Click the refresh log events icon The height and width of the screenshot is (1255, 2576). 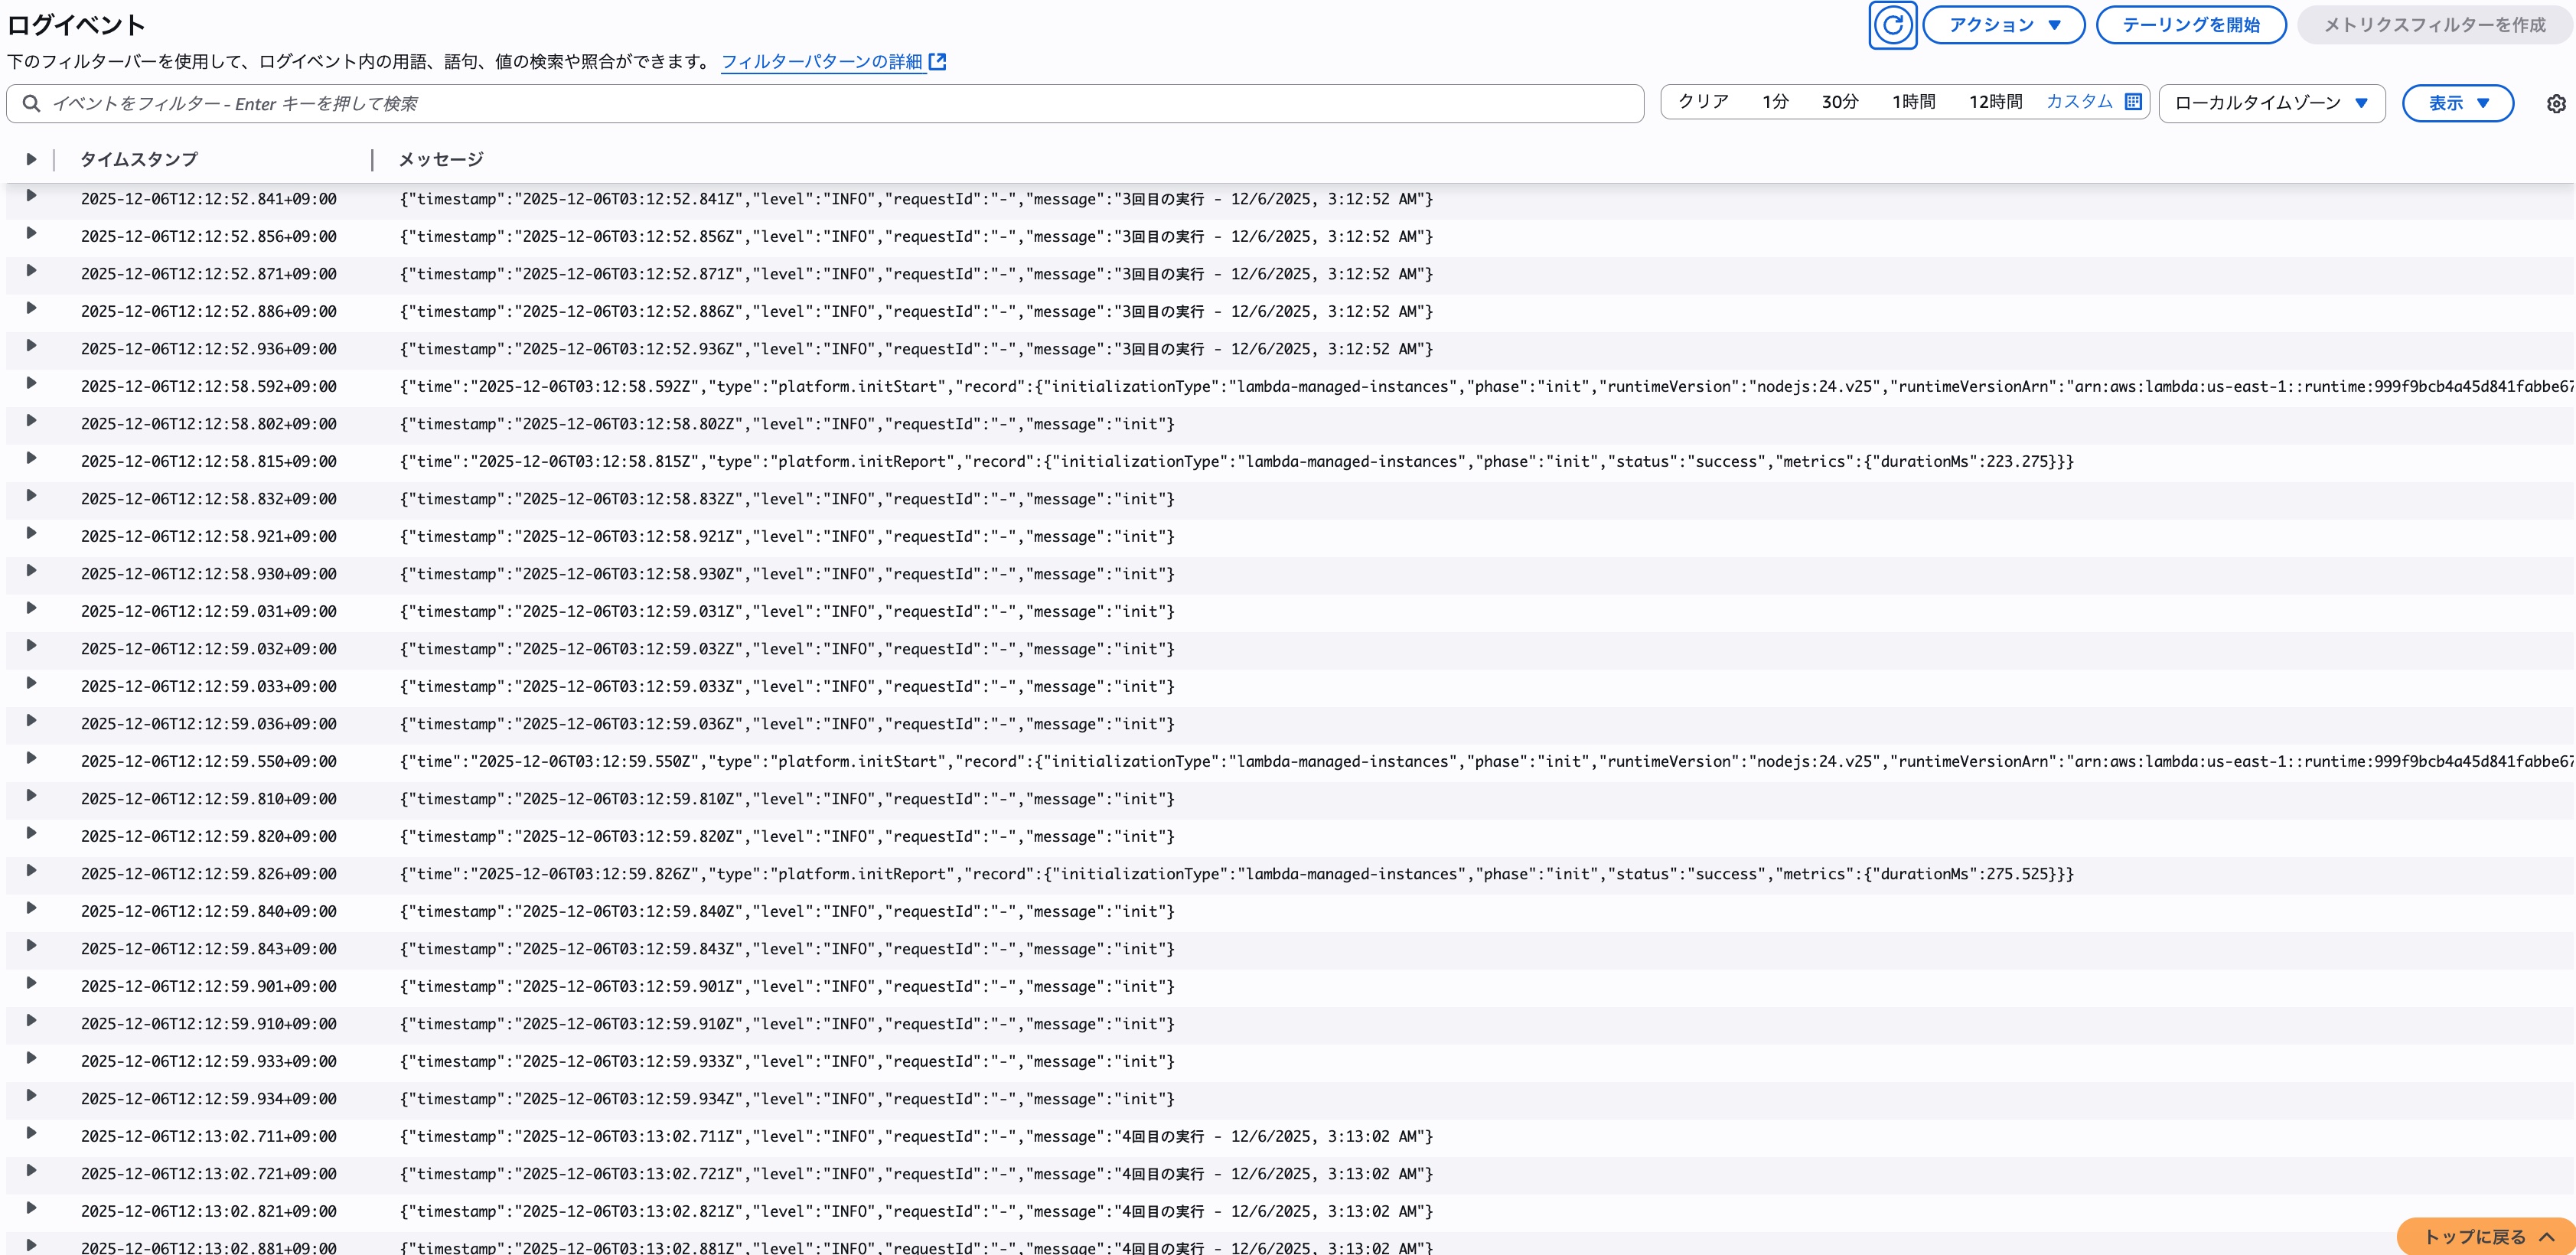coord(1893,24)
